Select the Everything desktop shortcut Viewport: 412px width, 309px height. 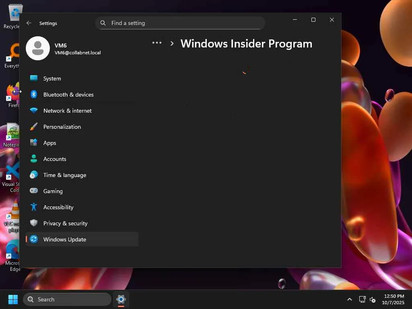pos(12,56)
